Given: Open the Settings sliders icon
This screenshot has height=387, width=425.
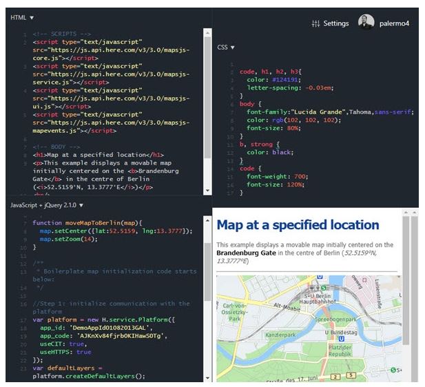Looking at the screenshot, I should pyautogui.click(x=316, y=23).
